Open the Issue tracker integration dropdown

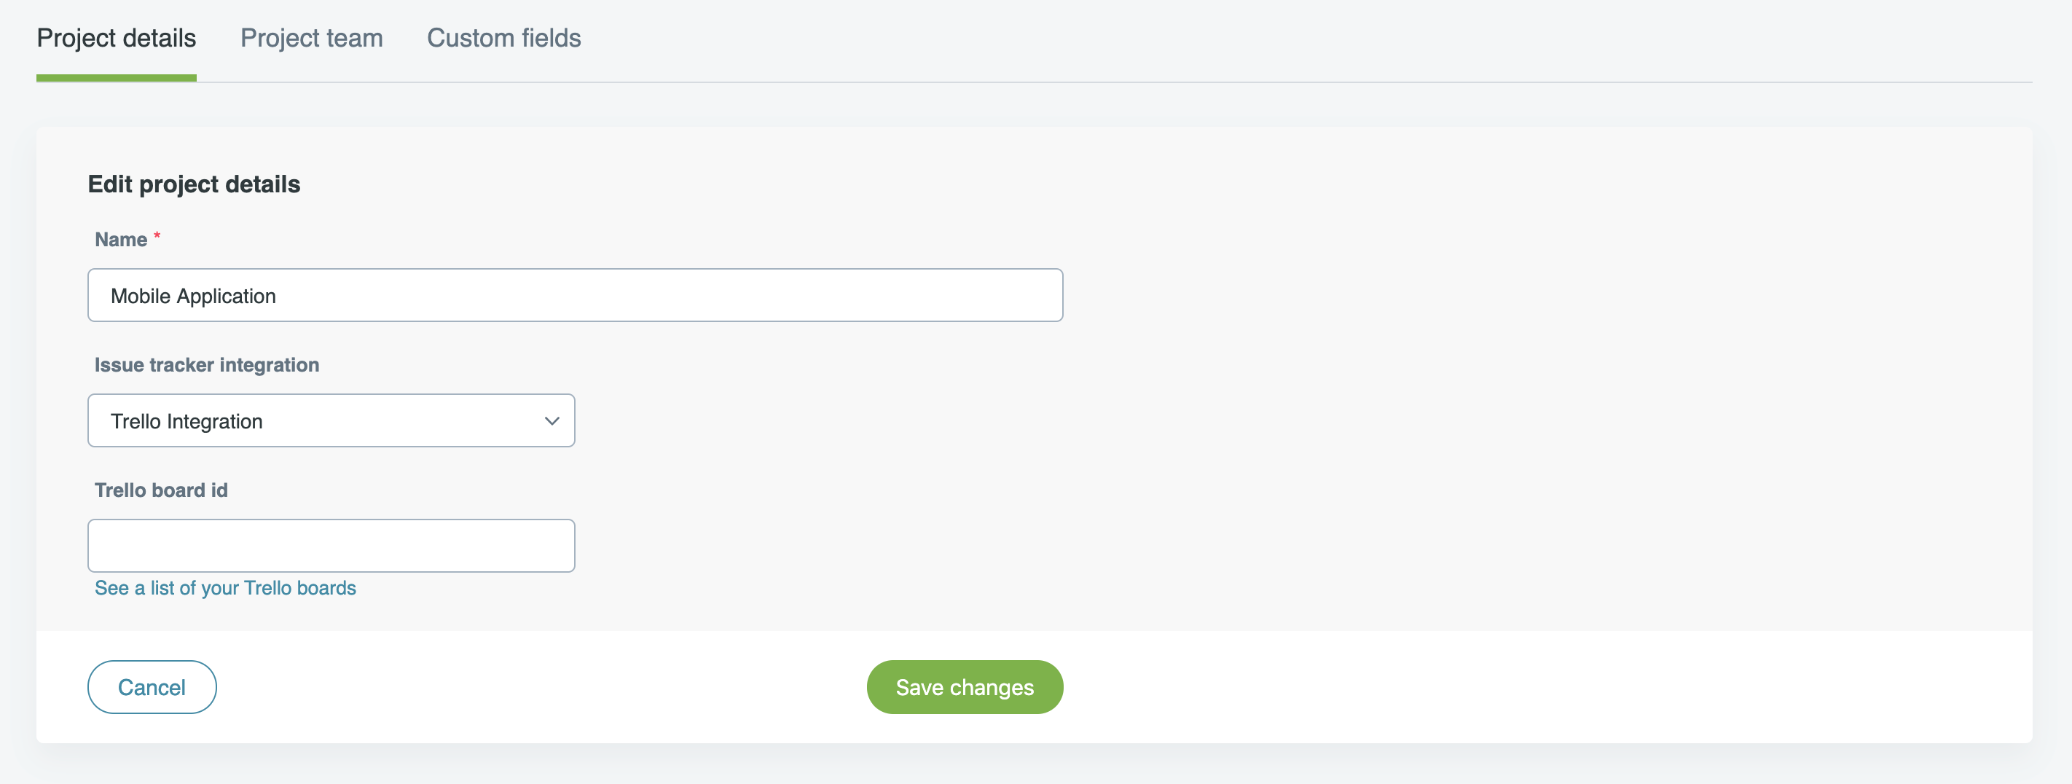pyautogui.click(x=331, y=420)
